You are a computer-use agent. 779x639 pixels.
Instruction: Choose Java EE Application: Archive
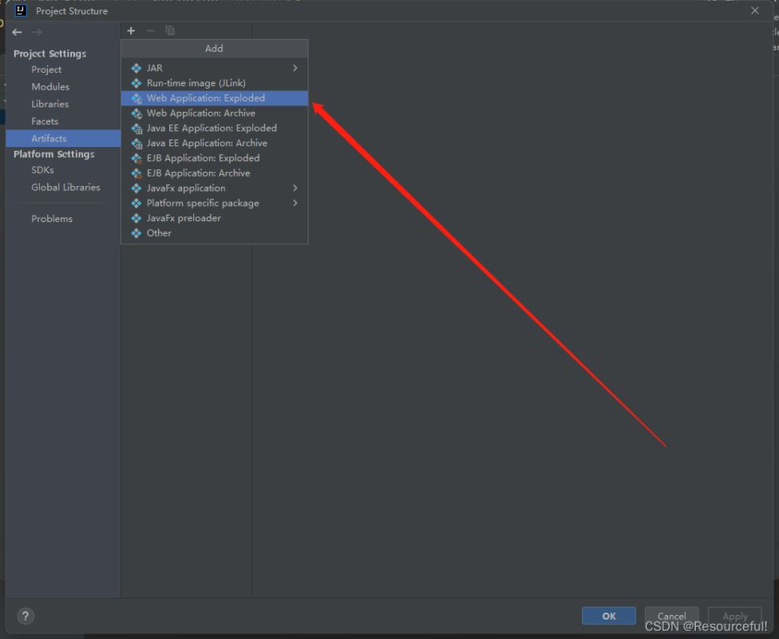215,143
